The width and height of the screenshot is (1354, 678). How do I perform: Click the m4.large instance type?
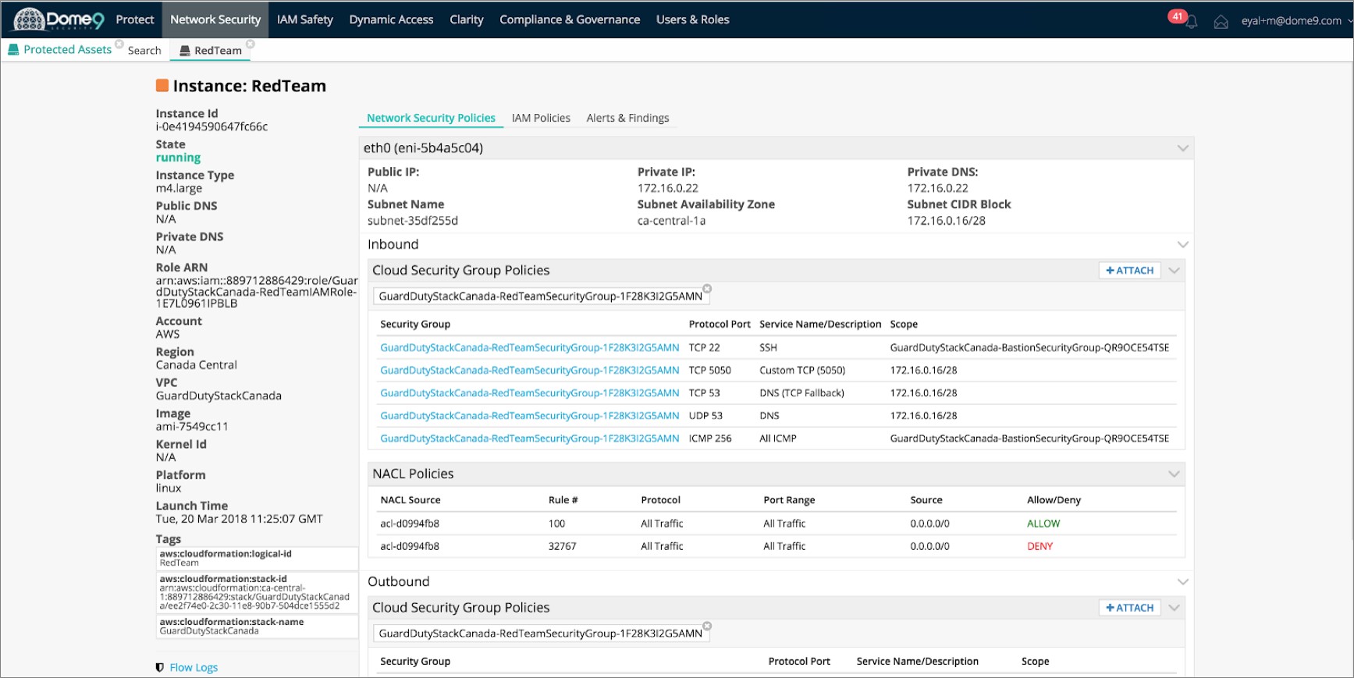pyautogui.click(x=179, y=188)
